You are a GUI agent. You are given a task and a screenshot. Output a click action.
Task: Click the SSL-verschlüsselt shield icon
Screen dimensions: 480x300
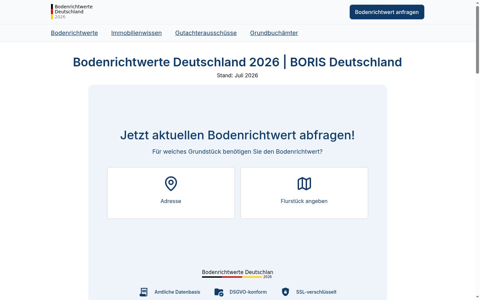285,292
